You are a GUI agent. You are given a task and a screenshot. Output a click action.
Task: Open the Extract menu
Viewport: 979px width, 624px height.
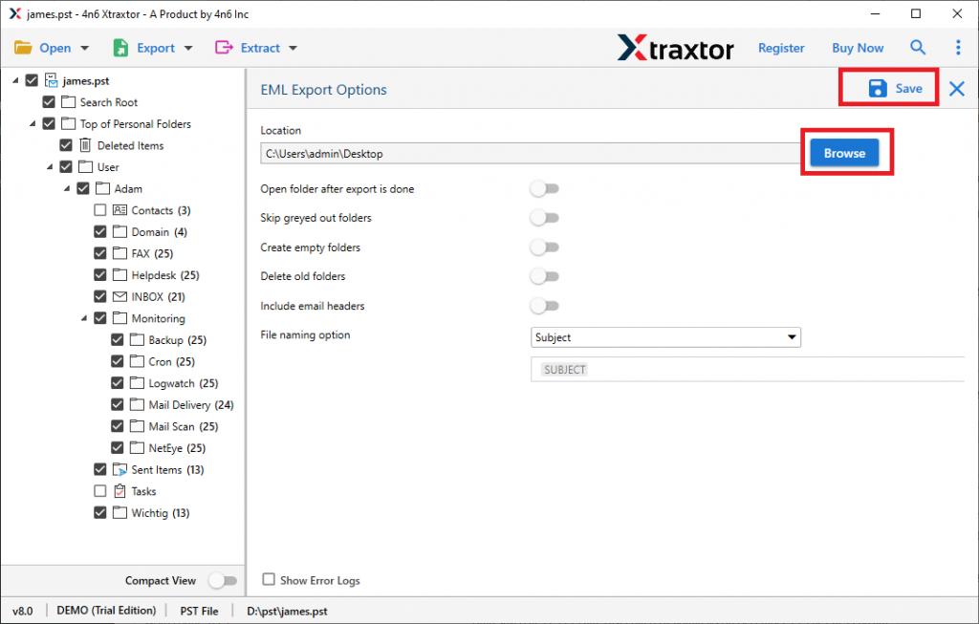click(256, 48)
